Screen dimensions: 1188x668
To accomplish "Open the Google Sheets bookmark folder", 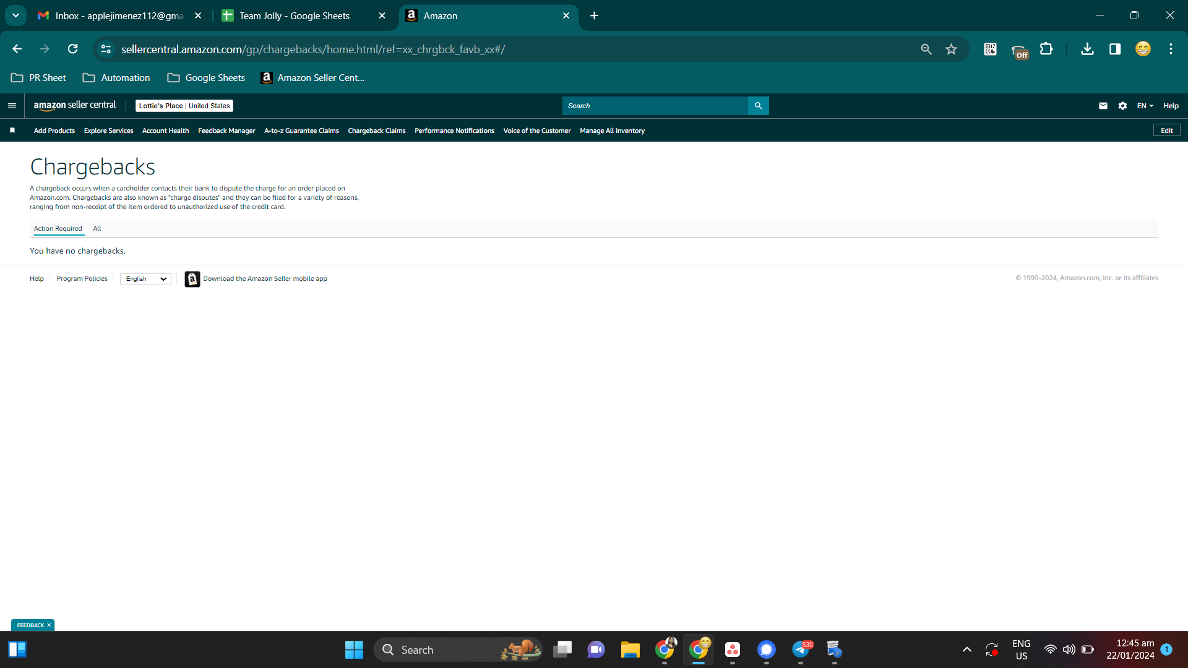I will coord(206,78).
